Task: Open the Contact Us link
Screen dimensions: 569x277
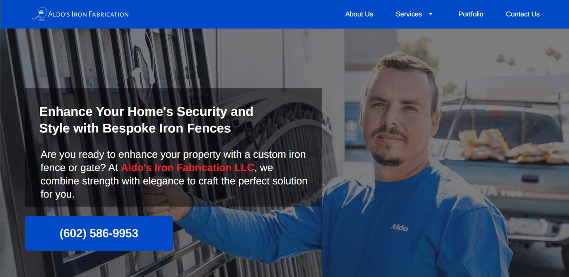Action: tap(522, 14)
